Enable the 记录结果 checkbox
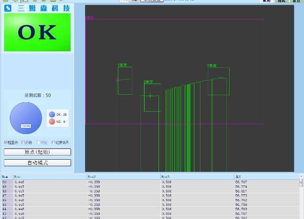The height and width of the screenshot is (219, 304). [53, 142]
